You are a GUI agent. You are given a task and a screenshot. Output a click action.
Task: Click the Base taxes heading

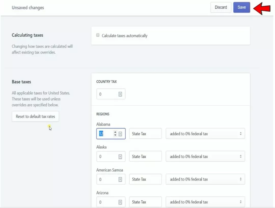pyautogui.click(x=21, y=82)
